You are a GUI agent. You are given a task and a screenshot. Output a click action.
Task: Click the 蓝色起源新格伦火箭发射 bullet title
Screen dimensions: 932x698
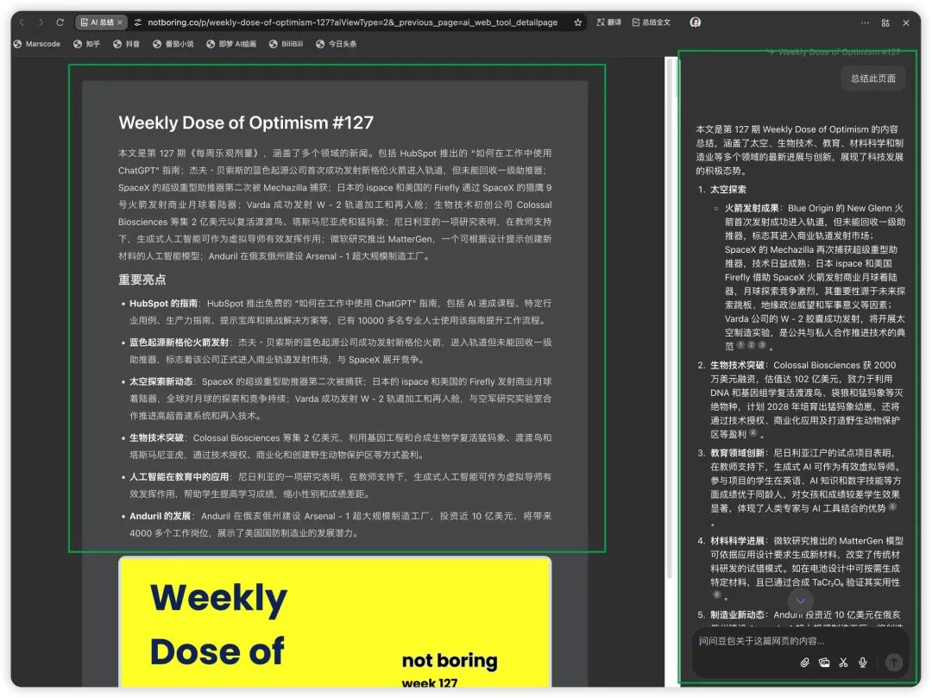(179, 343)
